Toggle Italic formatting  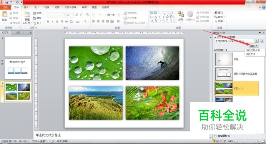(x=52, y=22)
